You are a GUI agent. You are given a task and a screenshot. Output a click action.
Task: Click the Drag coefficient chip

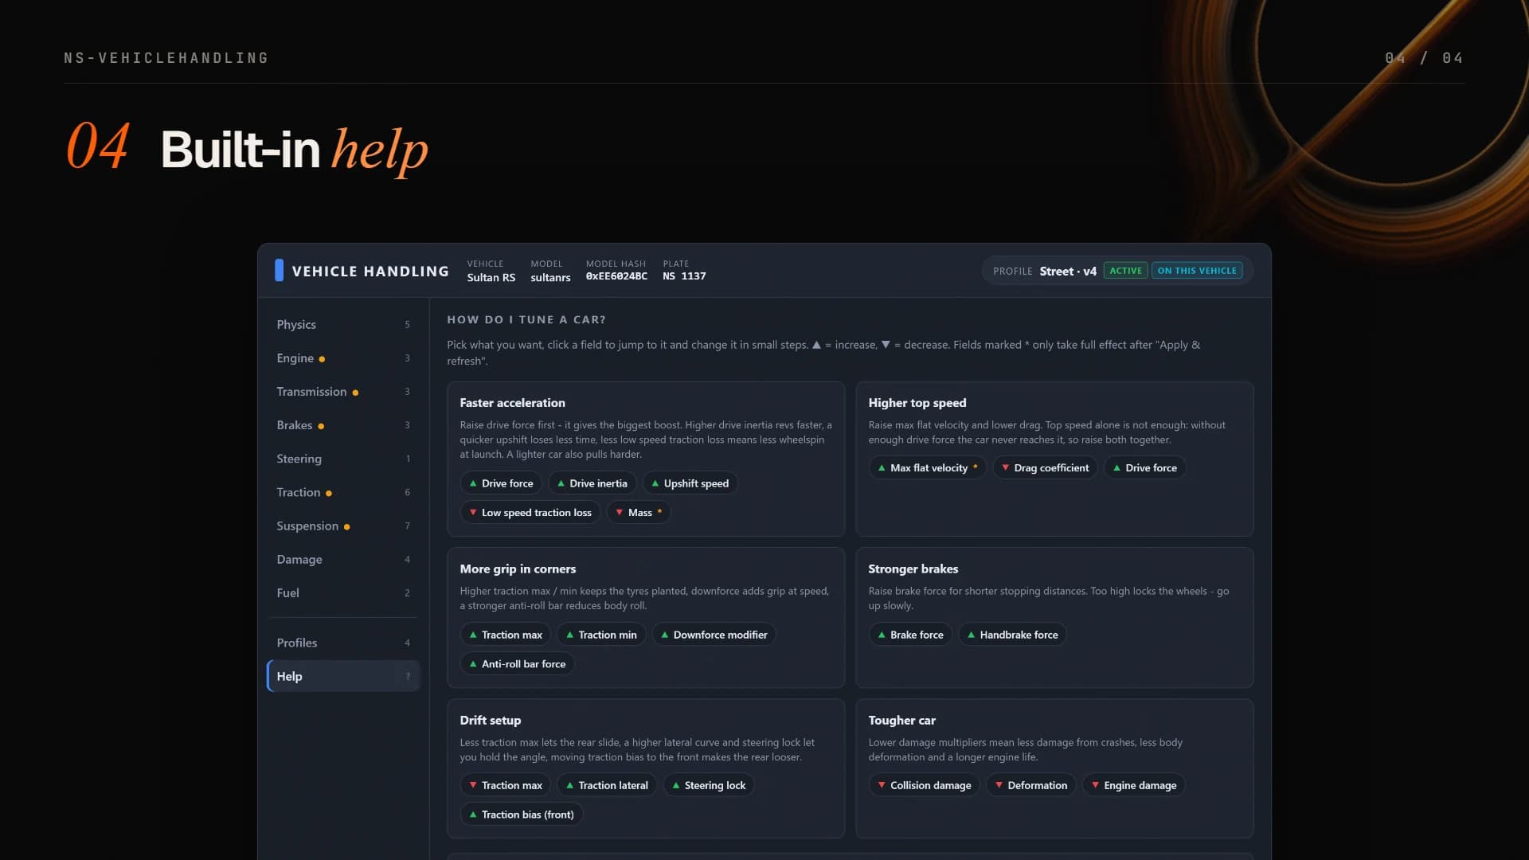(1045, 468)
